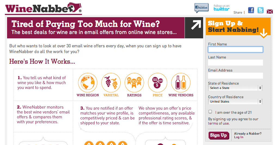
Task: Click the Ratings ribbons icon
Action: pos(134,83)
